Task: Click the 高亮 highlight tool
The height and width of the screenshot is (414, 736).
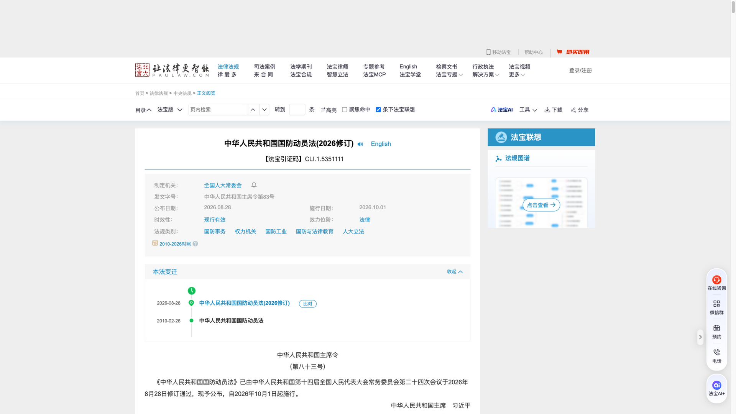Action: tap(329, 110)
